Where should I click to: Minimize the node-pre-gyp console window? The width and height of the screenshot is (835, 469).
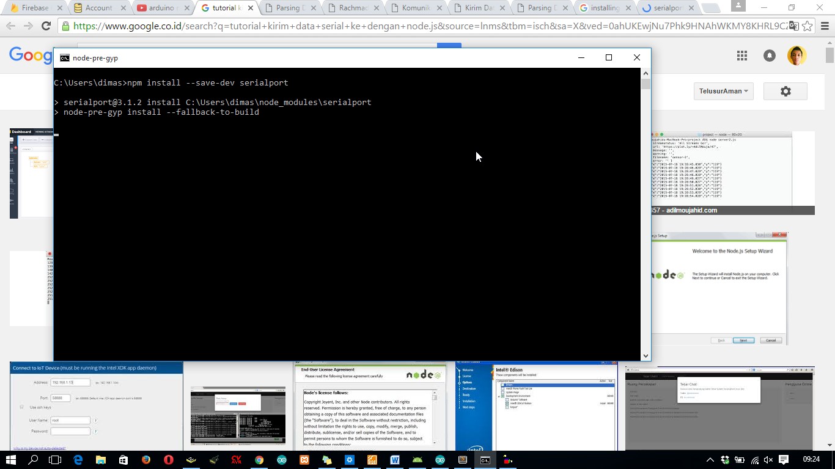tap(581, 57)
